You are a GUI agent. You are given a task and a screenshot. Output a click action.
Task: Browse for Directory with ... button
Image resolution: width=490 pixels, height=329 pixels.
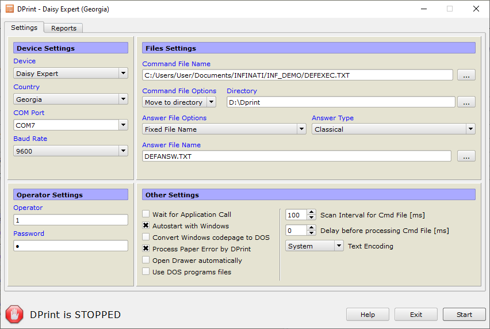tap(466, 102)
